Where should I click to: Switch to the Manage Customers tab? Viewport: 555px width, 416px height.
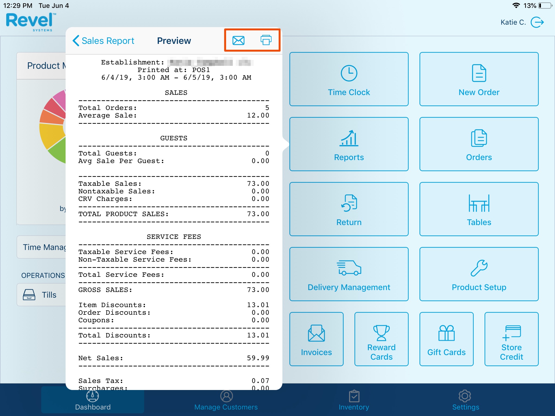click(226, 400)
